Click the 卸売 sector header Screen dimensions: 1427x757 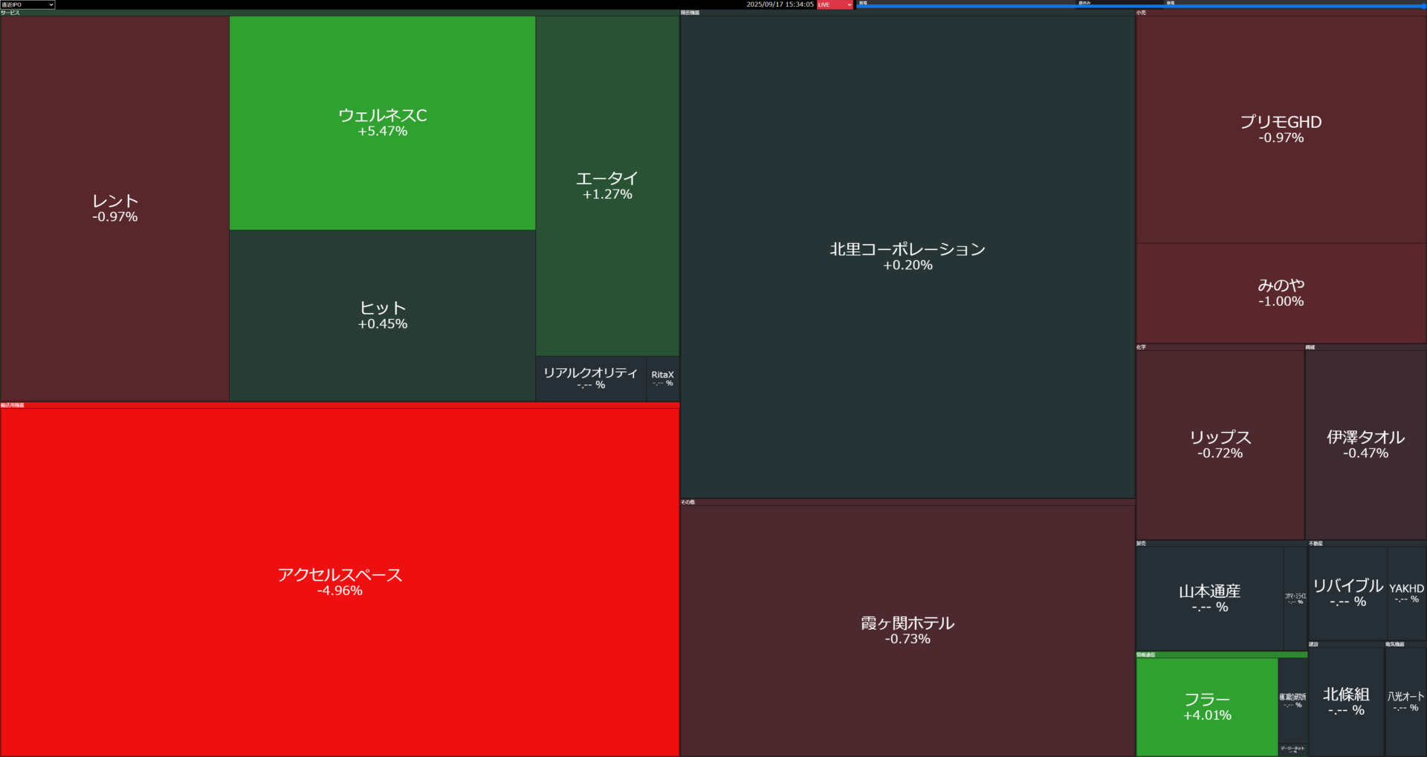point(1221,544)
